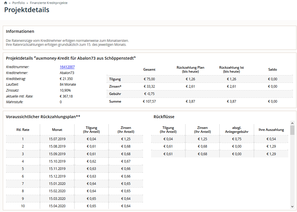The image size is (297, 212).
Task: Click the Gebühr value € -0,75
Action: pyautogui.click(x=149, y=94)
